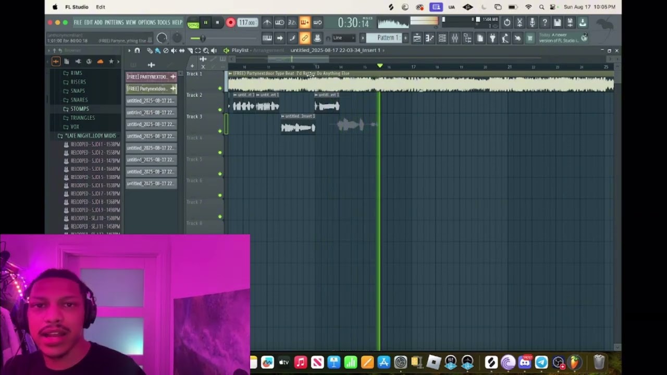Open the ADD menu
This screenshot has height=375, width=667.
98,22
